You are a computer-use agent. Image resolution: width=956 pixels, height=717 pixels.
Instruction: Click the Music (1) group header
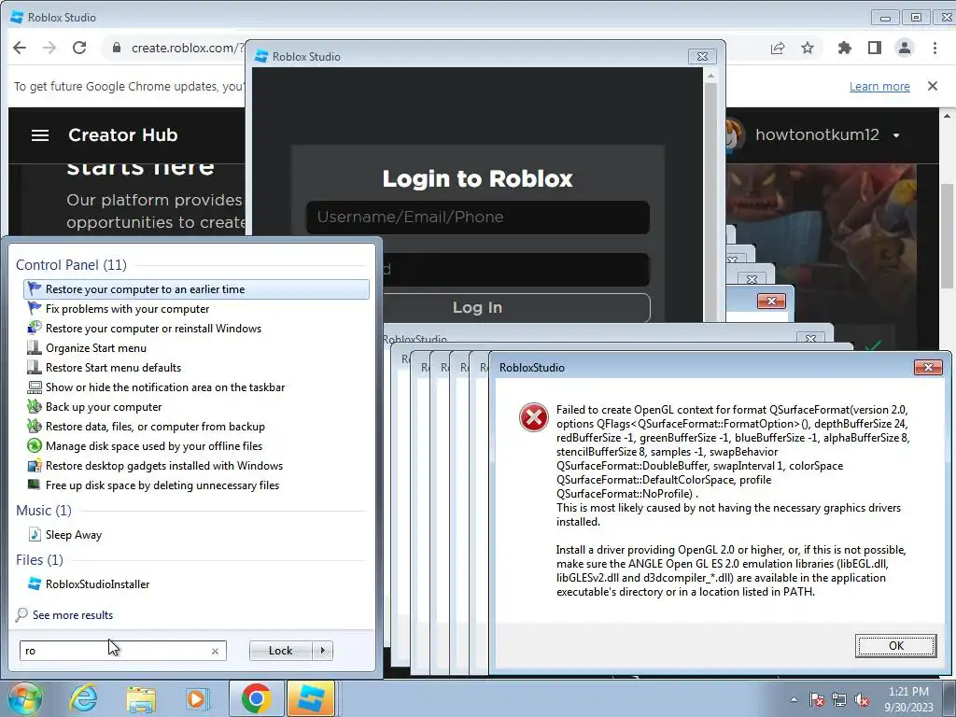44,511
